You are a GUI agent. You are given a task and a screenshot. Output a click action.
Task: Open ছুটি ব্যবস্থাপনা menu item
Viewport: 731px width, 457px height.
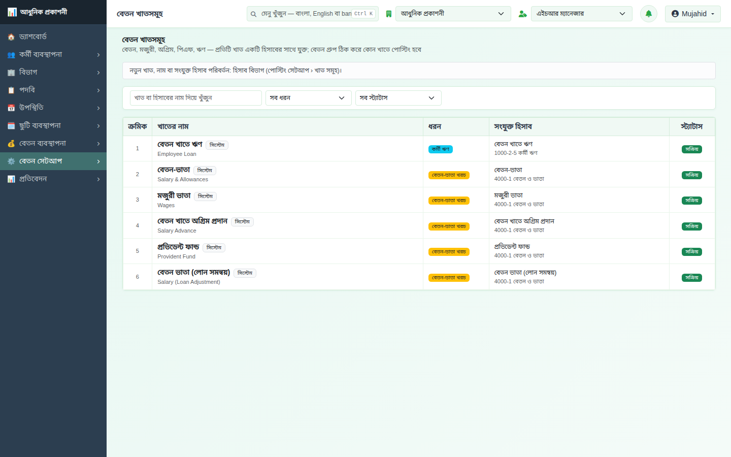click(x=53, y=126)
